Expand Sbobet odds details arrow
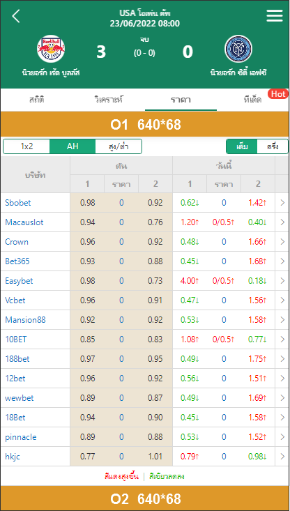The image size is (290, 511). pyautogui.click(x=282, y=203)
